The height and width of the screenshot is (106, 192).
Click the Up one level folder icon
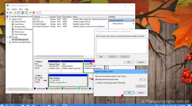(x=15, y=12)
